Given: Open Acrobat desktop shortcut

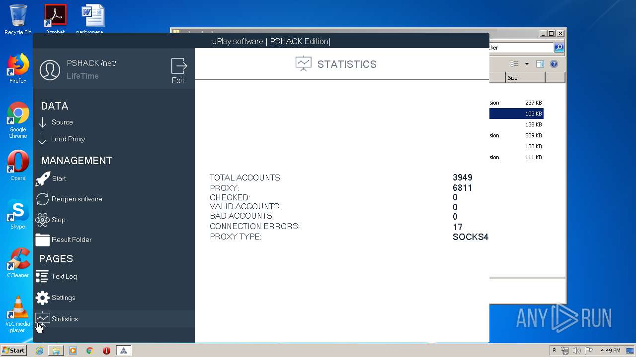Looking at the screenshot, I should click(55, 20).
